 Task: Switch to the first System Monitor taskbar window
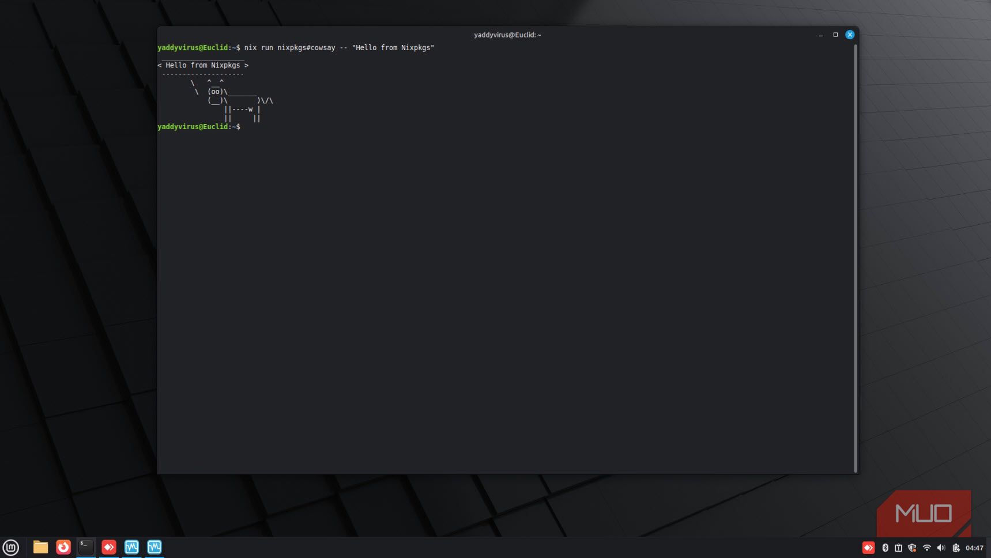pyautogui.click(x=131, y=547)
